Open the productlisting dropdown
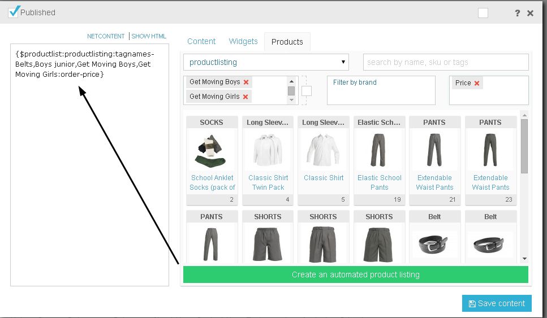Screen dimensions: 547x318 (266, 62)
